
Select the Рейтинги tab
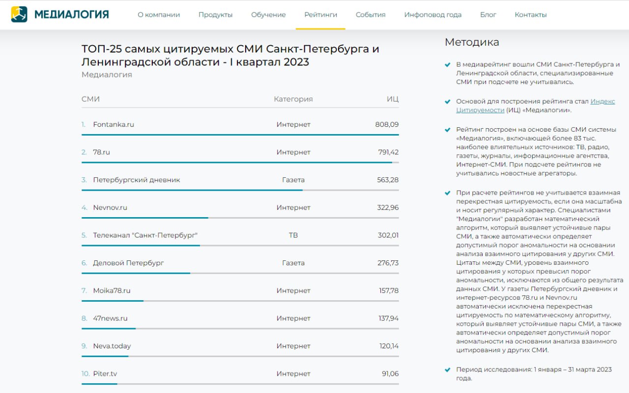(320, 15)
